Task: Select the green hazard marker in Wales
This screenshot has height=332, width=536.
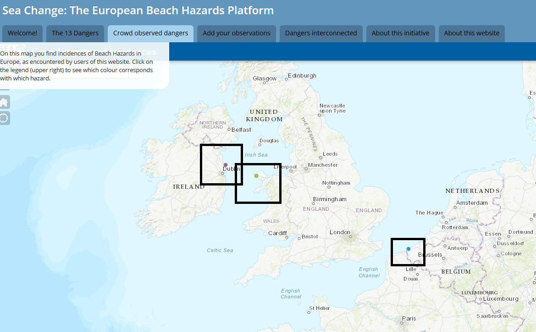Action: [256, 176]
